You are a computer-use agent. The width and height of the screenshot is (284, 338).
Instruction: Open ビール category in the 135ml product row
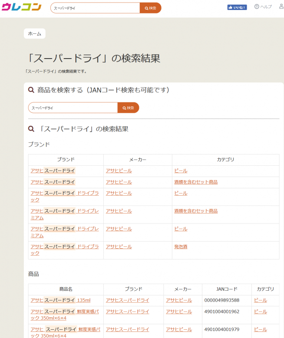261,300
